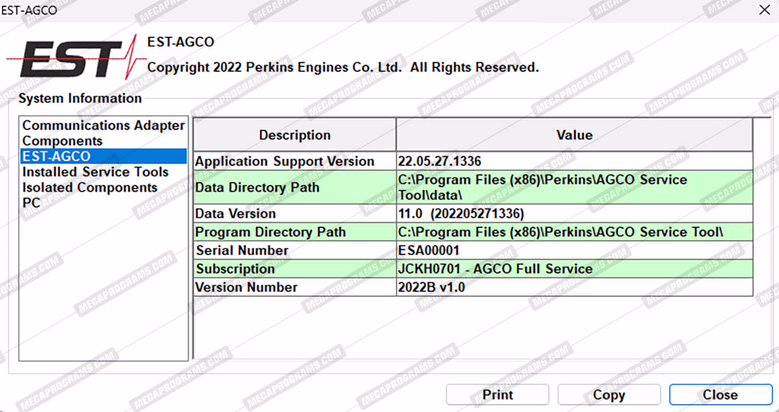Click the EST logo image
This screenshot has width=779, height=412.
(x=71, y=58)
